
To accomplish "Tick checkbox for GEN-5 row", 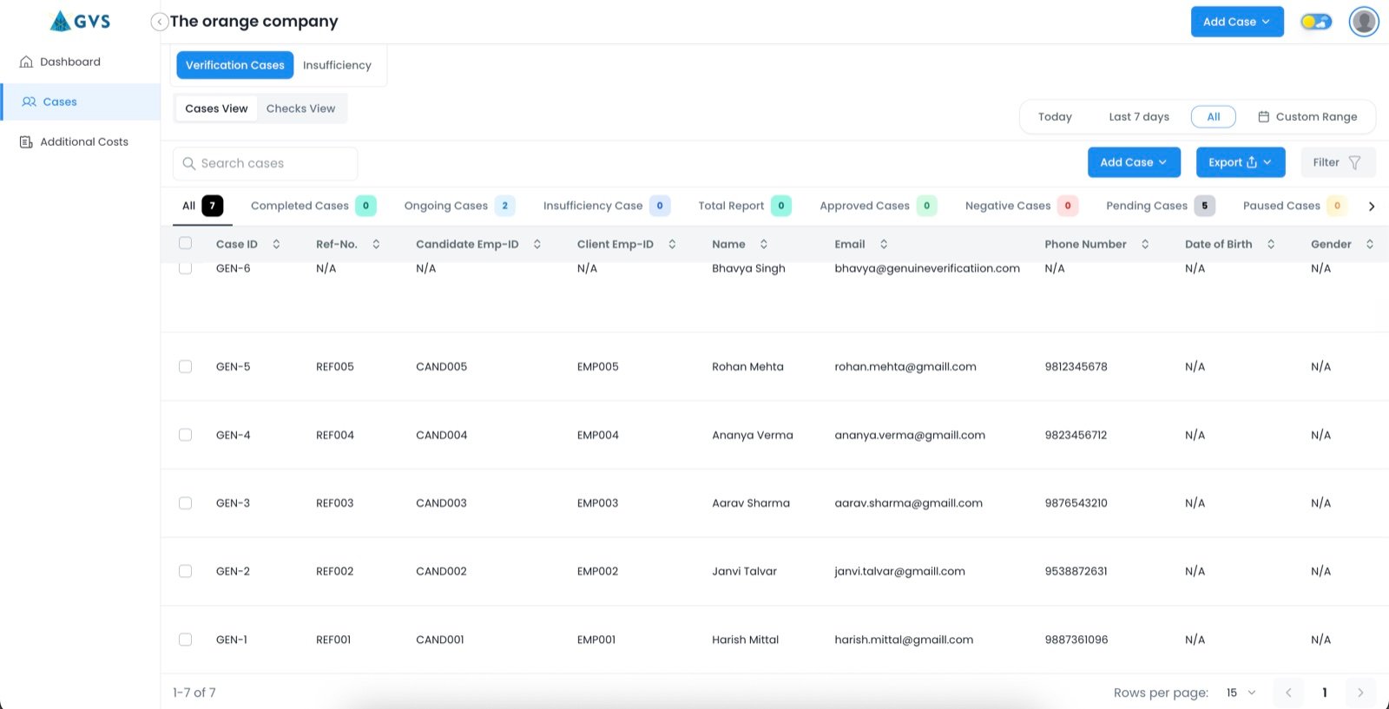I will 185,366.
